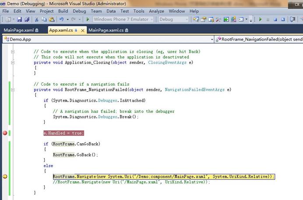Open the Analyze menu
Image resolution: width=303 pixels, height=200 pixels.
(156, 11)
